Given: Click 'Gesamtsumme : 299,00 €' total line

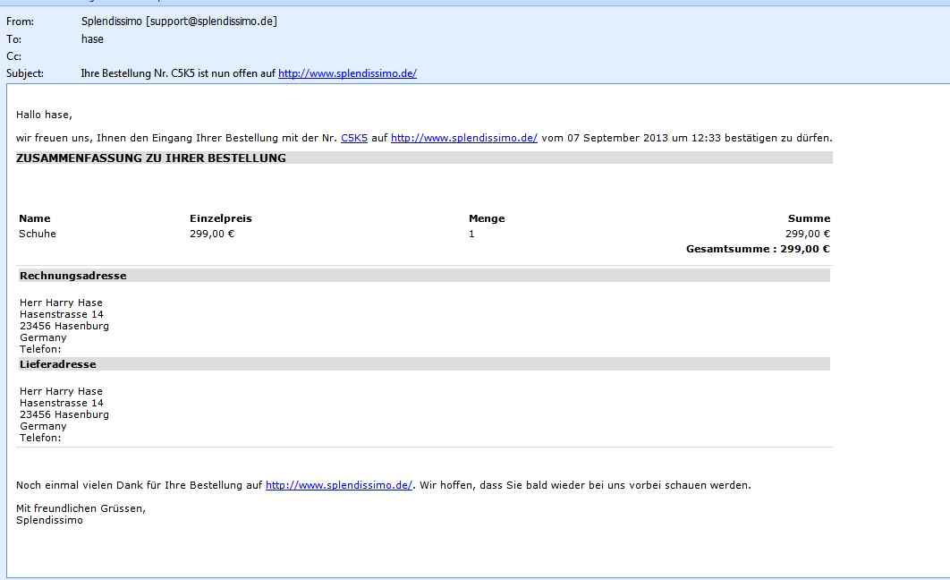Looking at the screenshot, I should coord(758,249).
